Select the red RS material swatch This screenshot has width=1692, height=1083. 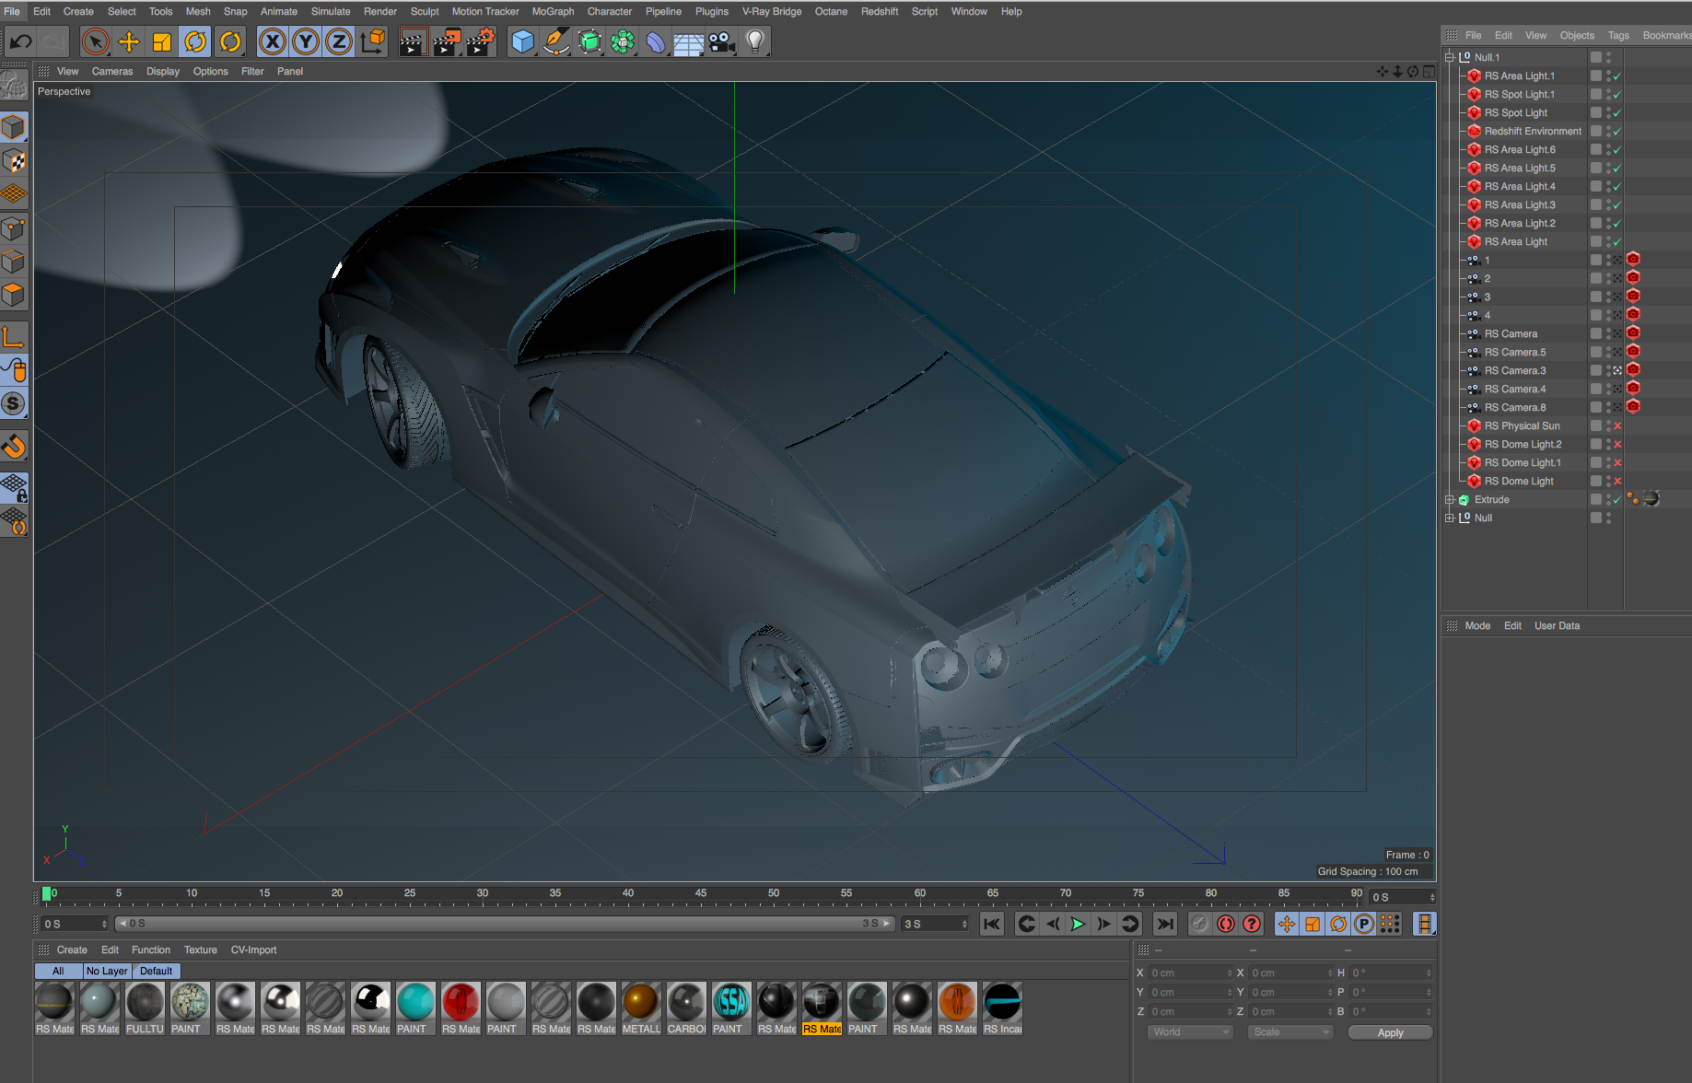pyautogui.click(x=461, y=1003)
